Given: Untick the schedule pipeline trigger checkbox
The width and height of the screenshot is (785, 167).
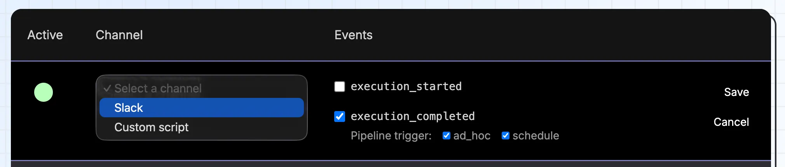Looking at the screenshot, I should [x=506, y=136].
